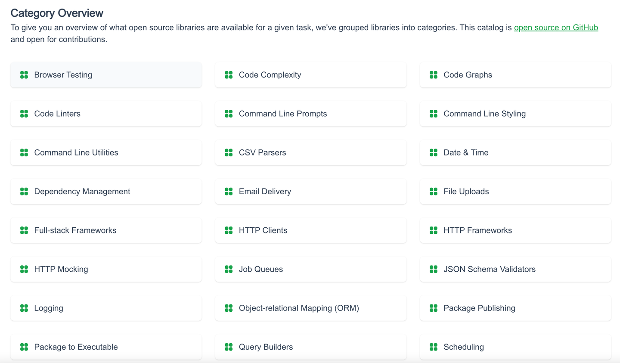Click the grid icon beside Browser Testing
620x363 pixels.
tap(24, 75)
